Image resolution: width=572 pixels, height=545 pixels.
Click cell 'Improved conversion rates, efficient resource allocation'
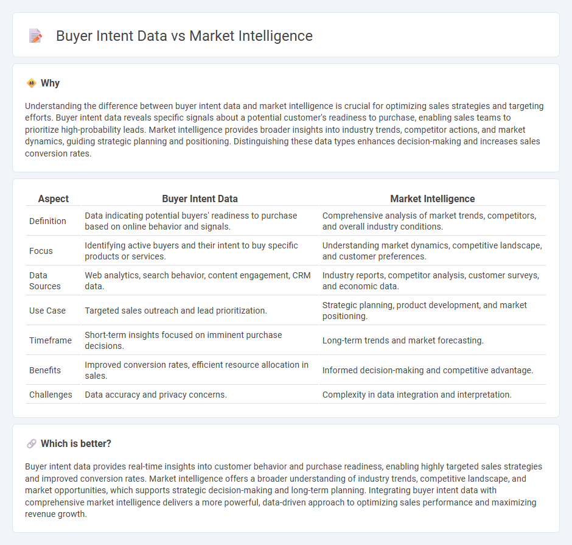coord(200,370)
